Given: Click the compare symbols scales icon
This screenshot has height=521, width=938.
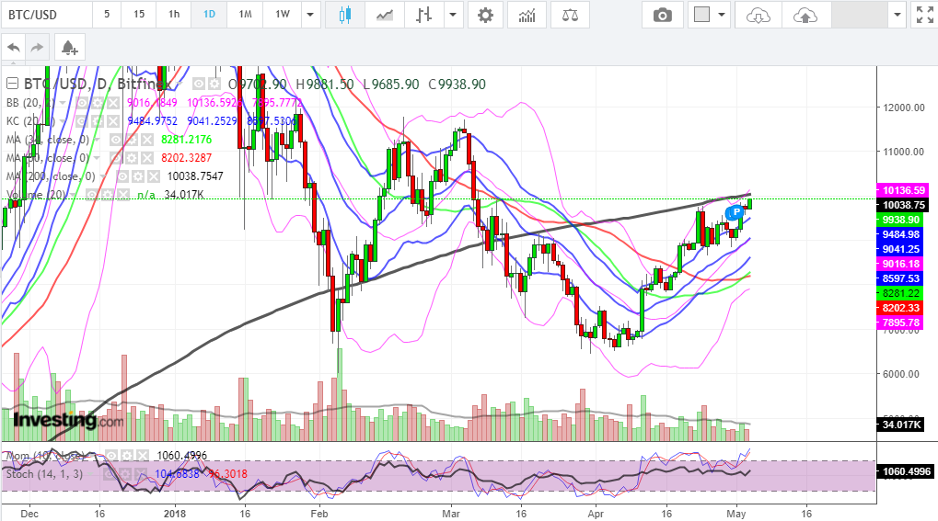Looking at the screenshot, I should [572, 15].
